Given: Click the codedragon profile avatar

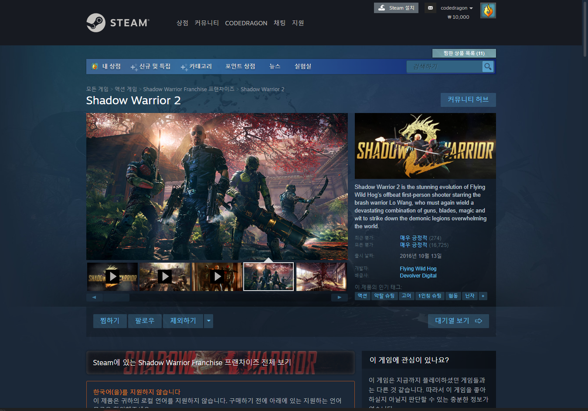Looking at the screenshot, I should (488, 10).
